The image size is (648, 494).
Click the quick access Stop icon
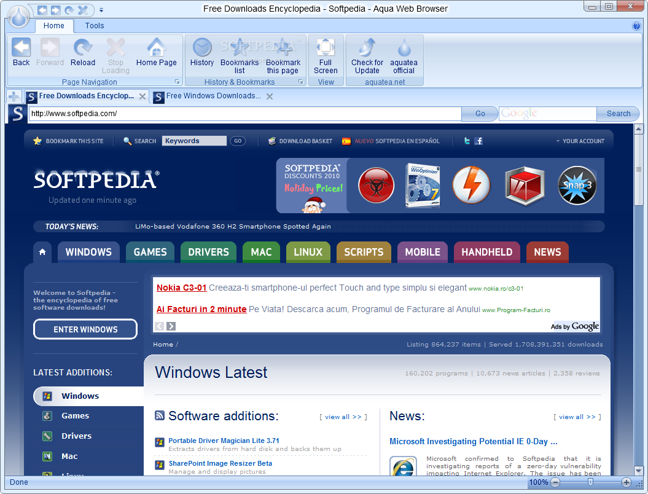[x=83, y=9]
